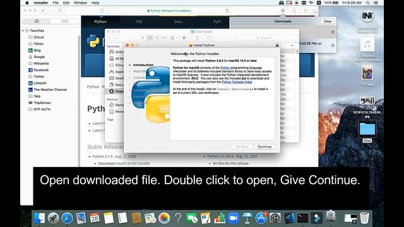Open Spotlight search in menu bar
Screen dimensions: 404x227
coord(367,3)
